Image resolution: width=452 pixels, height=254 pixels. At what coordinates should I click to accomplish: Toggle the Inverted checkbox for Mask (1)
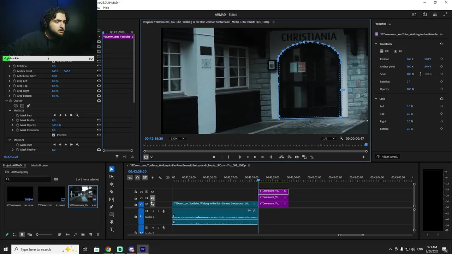[x=53, y=135]
